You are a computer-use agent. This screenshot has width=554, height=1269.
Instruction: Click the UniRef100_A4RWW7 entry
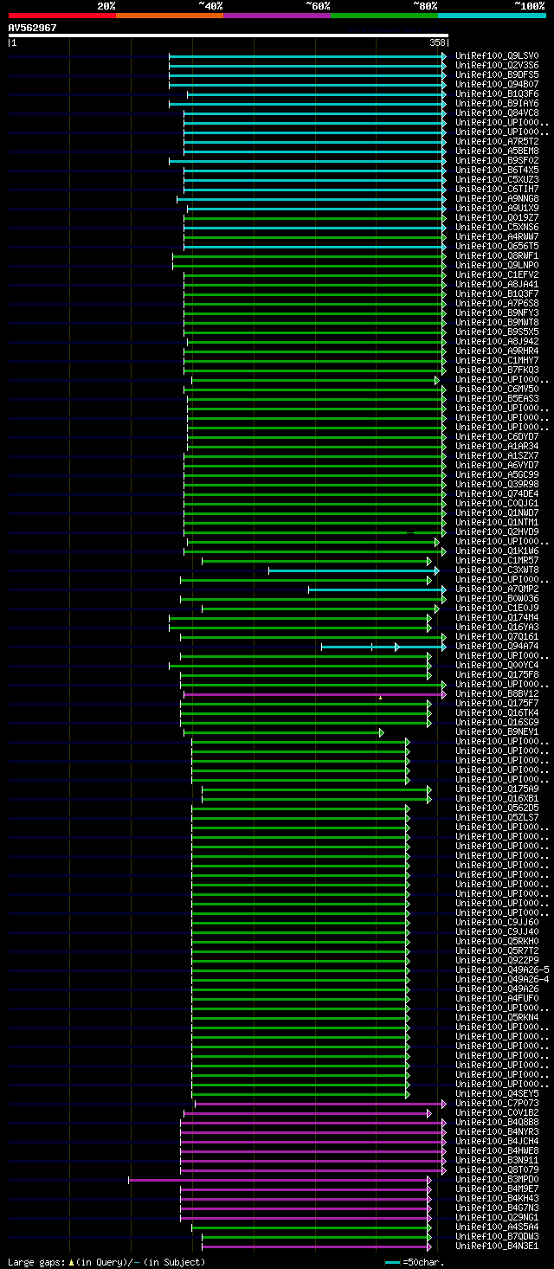[497, 237]
